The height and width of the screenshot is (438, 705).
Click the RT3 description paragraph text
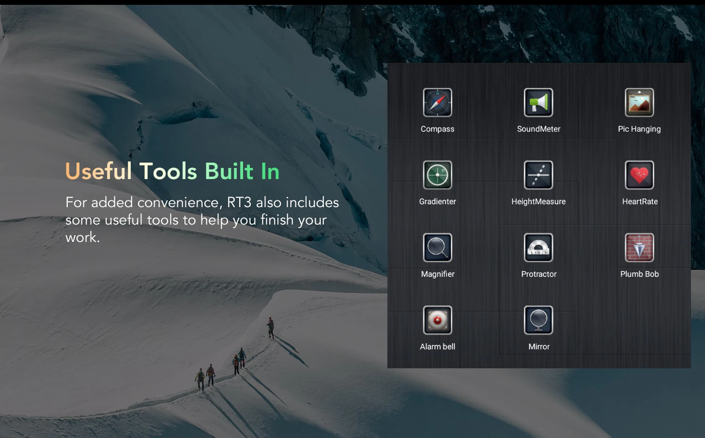tap(202, 220)
